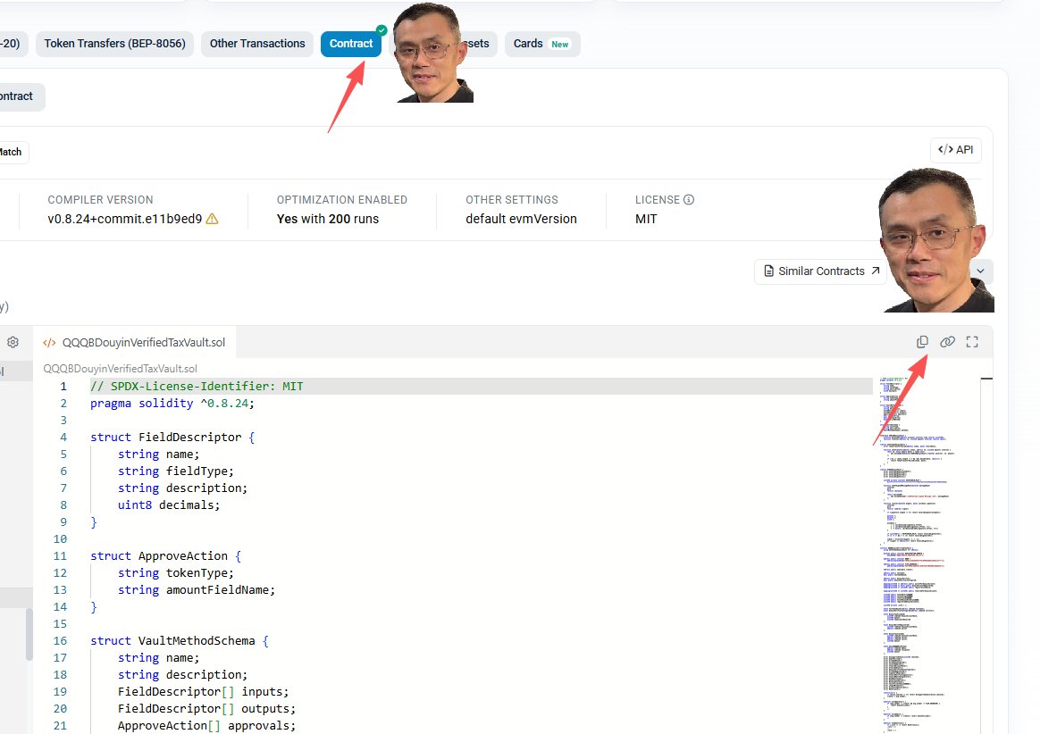Viewport: 1040px width, 734px height.
Task: Open the Other Transactions tab
Action: [257, 44]
